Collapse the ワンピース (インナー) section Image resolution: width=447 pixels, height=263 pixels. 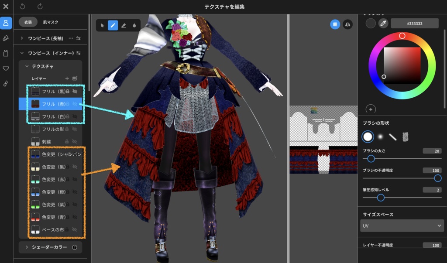pos(22,53)
